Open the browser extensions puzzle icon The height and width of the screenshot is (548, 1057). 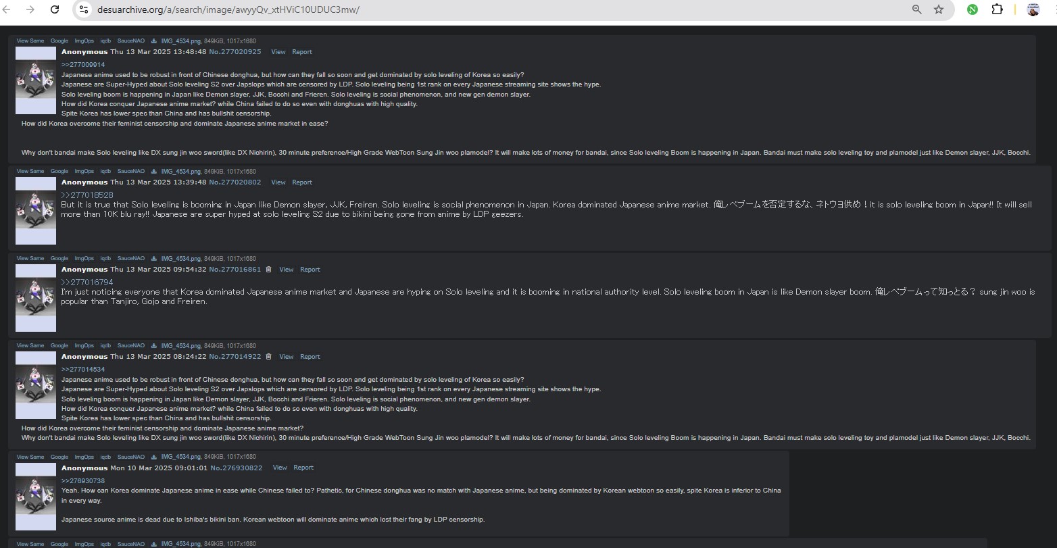[997, 9]
